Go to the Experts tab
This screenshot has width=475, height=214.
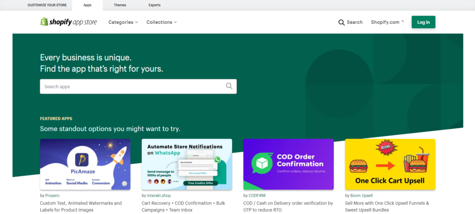(x=154, y=5)
